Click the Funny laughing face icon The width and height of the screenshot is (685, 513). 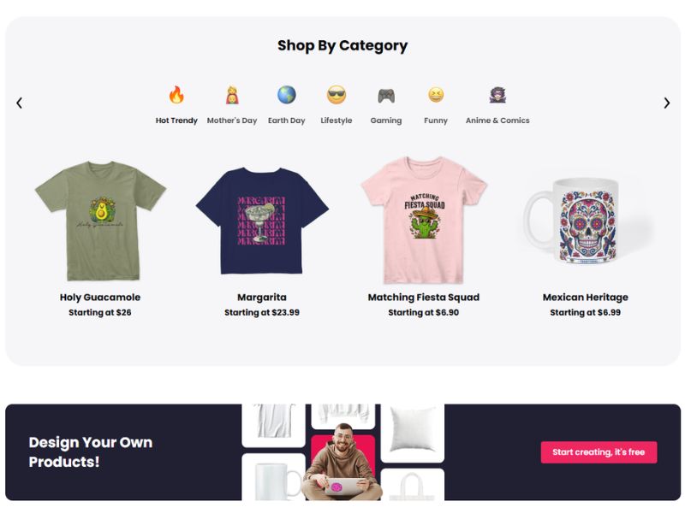click(436, 95)
